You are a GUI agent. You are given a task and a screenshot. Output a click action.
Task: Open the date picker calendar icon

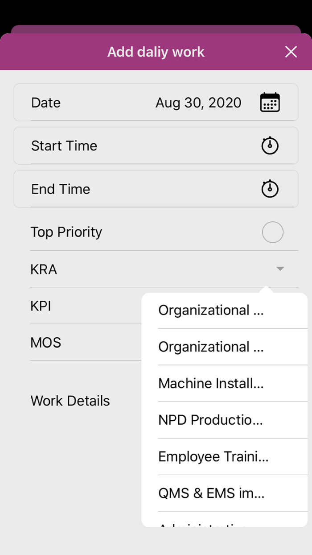270,102
